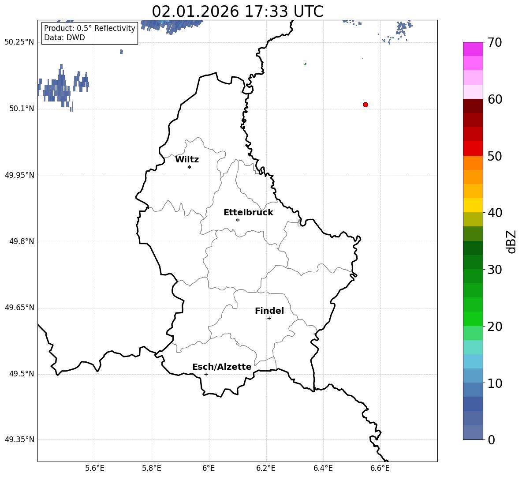Viewport: 522px width, 477px height.
Task: Click the 49.5°N latitude label
Action: coord(22,374)
